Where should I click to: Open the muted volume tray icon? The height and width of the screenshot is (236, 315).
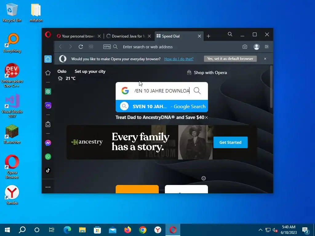pyautogui.click(x=275, y=230)
